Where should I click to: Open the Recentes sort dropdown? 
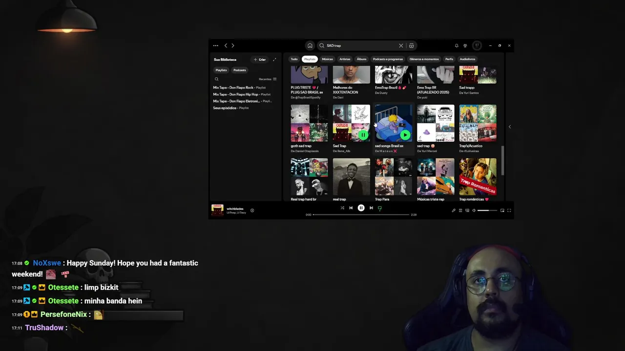[x=268, y=79]
